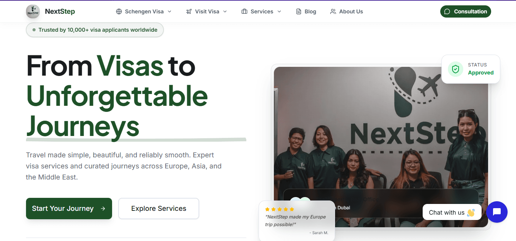516x241 pixels.
Task: Expand the Services dropdown chevron
Action: (x=279, y=11)
